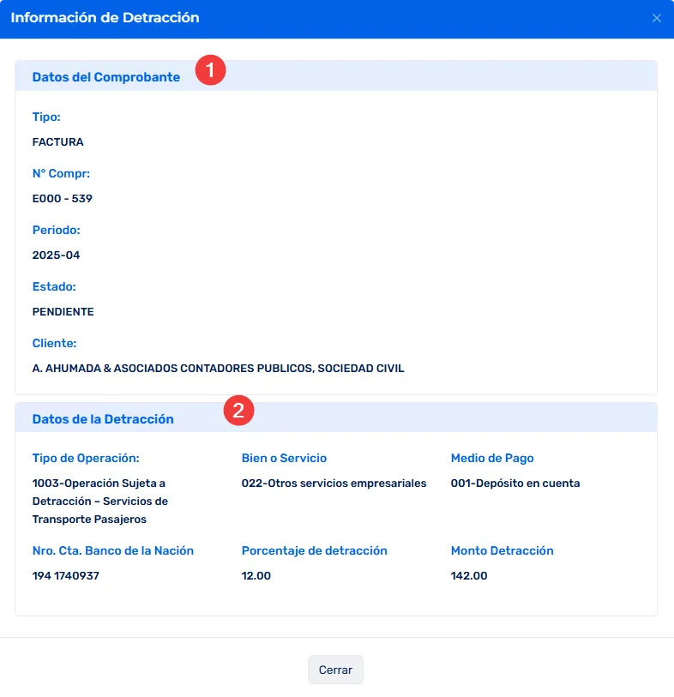This screenshot has width=674, height=697.
Task: Close the dialog with the X icon
Action: 657,18
